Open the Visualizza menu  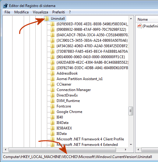point(40,12)
